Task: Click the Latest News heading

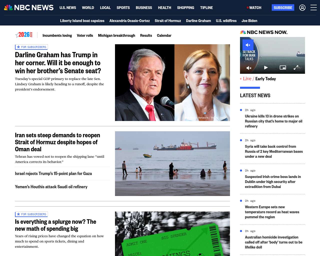Action: (255, 95)
